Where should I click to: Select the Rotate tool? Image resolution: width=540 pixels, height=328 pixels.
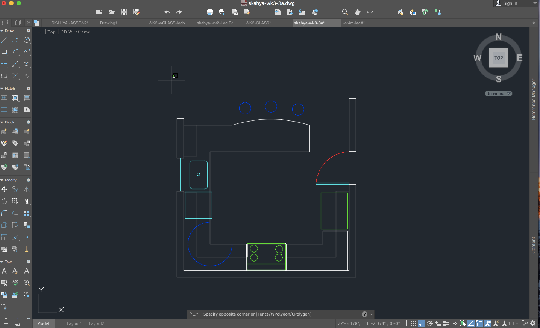(x=4, y=202)
